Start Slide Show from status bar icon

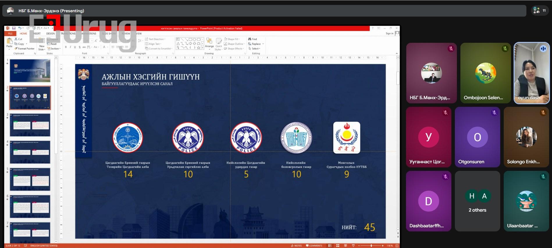tap(353, 246)
